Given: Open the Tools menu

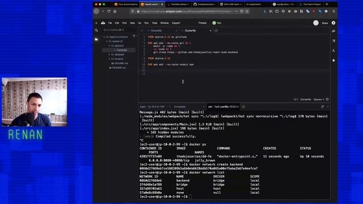Looking at the screenshot, I should click(x=154, y=23).
